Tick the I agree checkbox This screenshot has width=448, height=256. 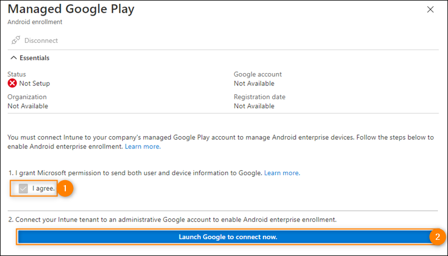pos(23,189)
